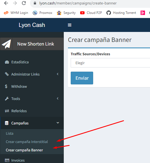Click the paper plane shorten icon
The height and width of the screenshot is (163, 150).
(6, 44)
